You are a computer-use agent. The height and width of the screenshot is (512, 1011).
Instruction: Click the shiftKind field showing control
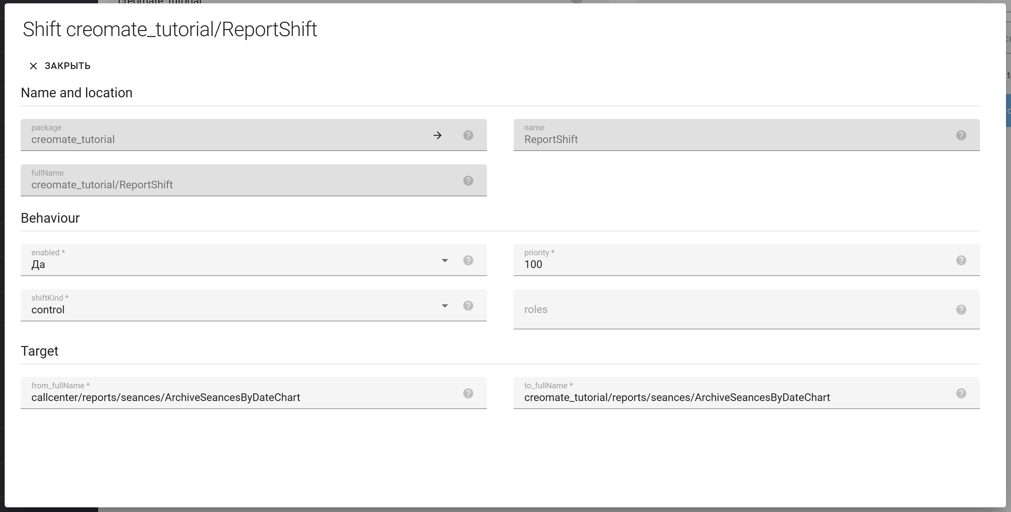point(228,309)
